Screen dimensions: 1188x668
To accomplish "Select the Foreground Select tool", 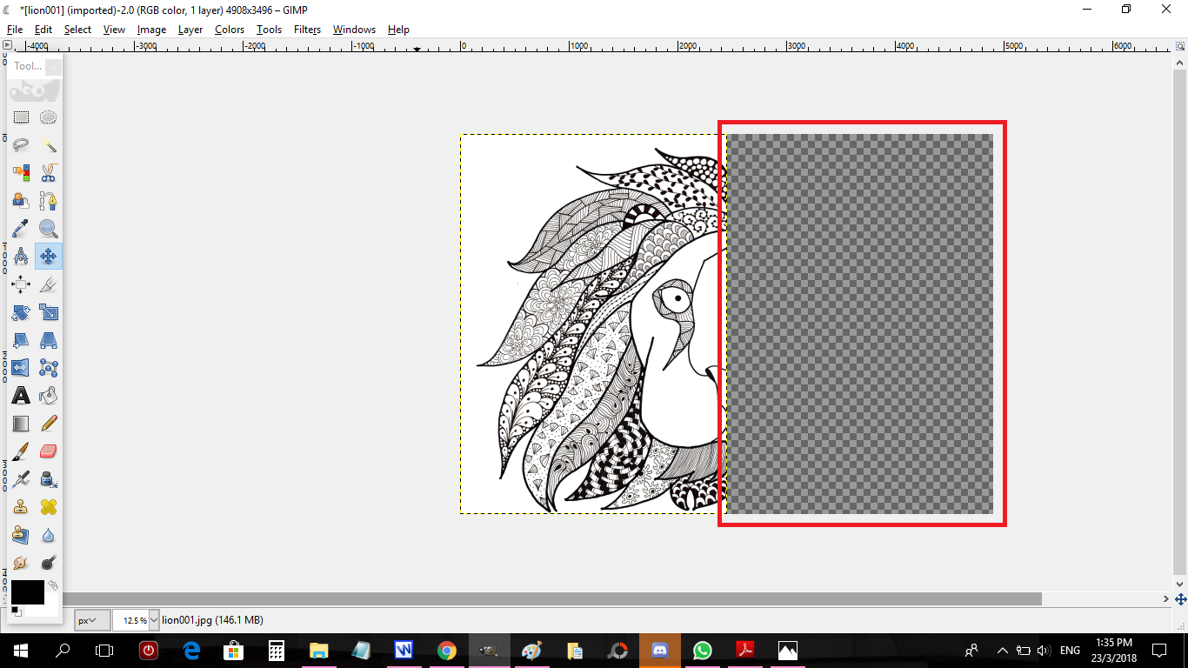I will point(21,201).
